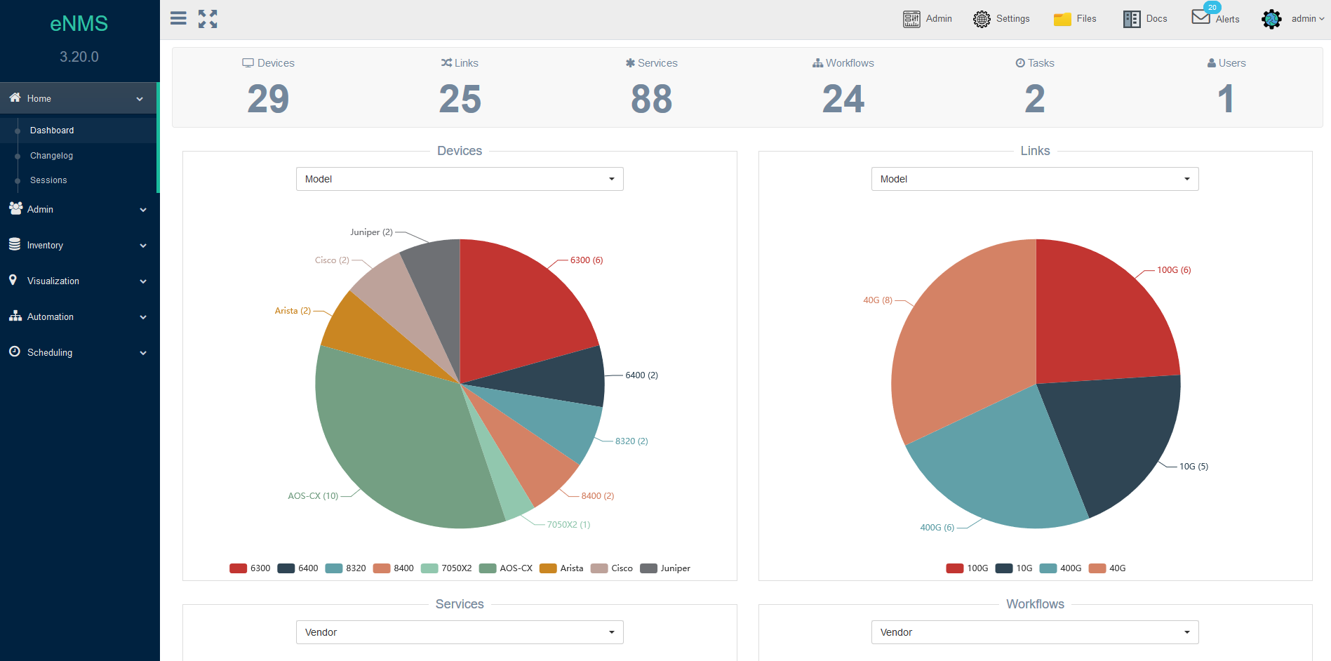Toggle the Arista legend entry
Image resolution: width=1331 pixels, height=661 pixels.
[x=561, y=568]
